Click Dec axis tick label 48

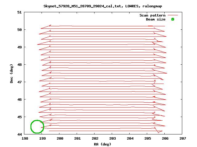point(19,65)
